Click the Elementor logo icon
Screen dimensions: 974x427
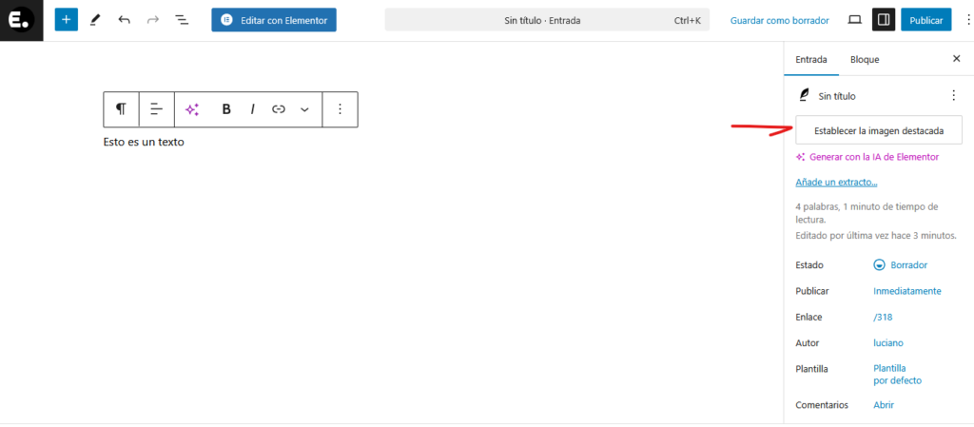click(21, 20)
